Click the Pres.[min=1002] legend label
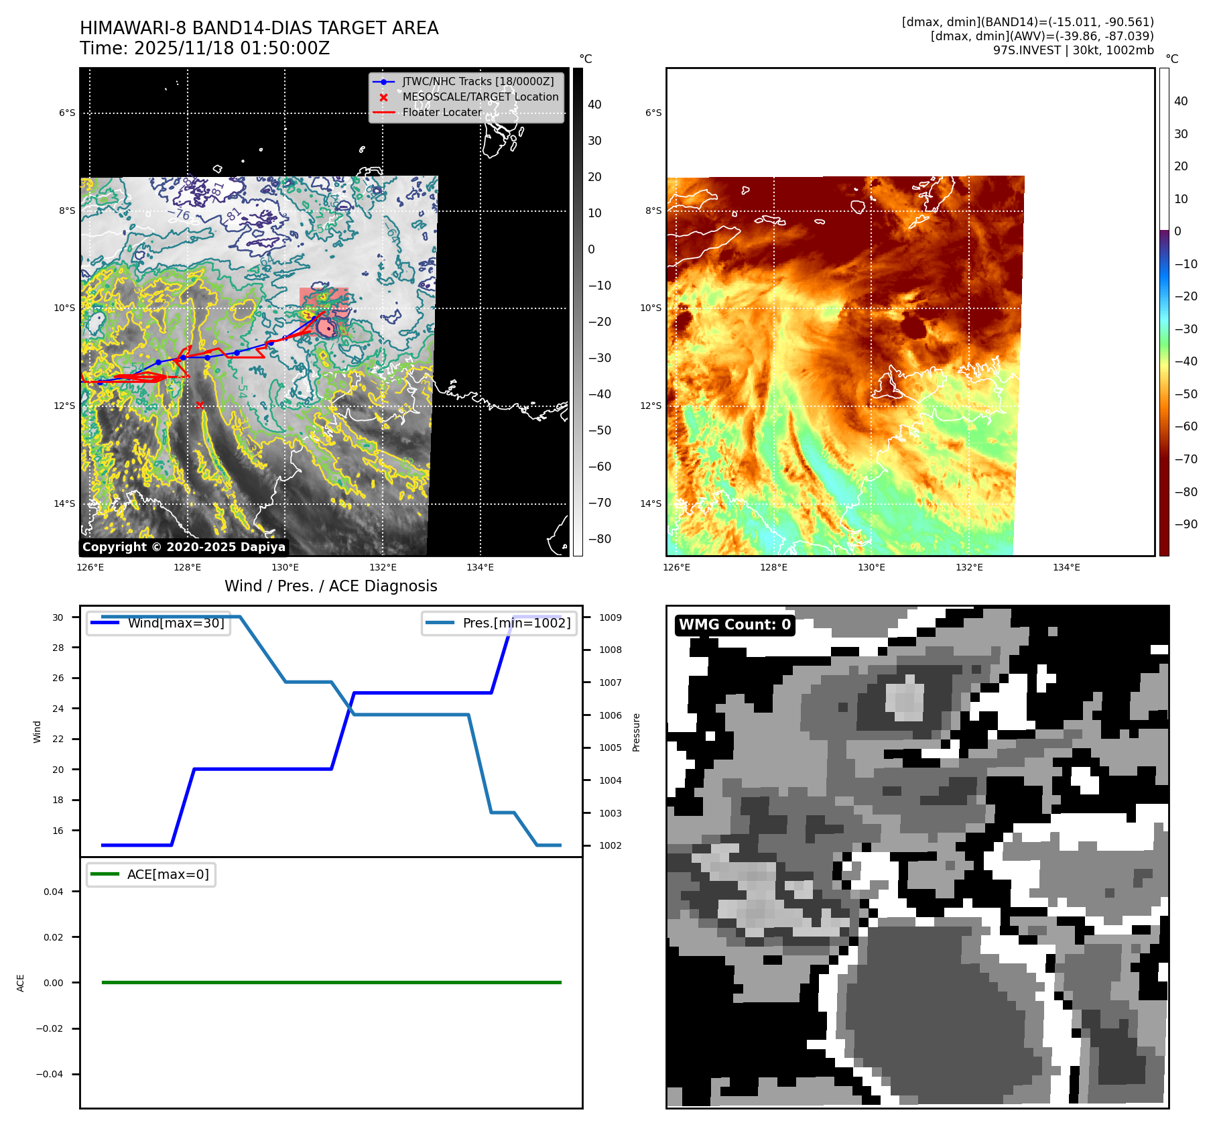 [516, 623]
